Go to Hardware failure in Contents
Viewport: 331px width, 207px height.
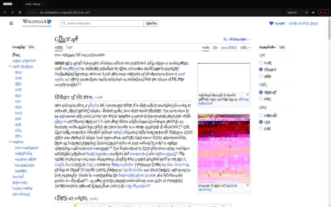25,159
